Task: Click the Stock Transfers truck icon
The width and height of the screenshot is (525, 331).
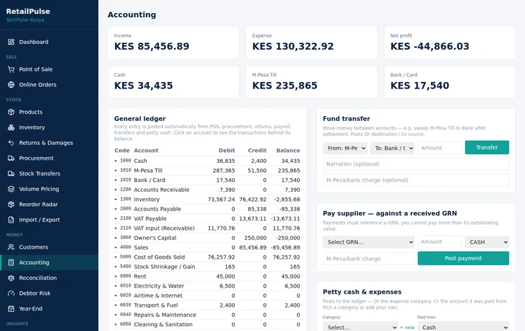Action: (x=11, y=173)
